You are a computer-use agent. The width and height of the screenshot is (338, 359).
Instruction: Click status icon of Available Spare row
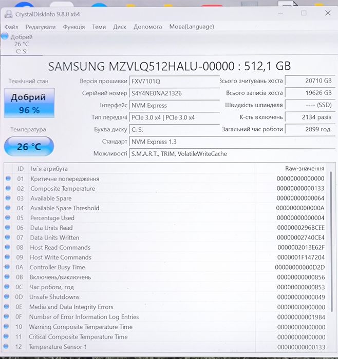pyautogui.click(x=8, y=198)
